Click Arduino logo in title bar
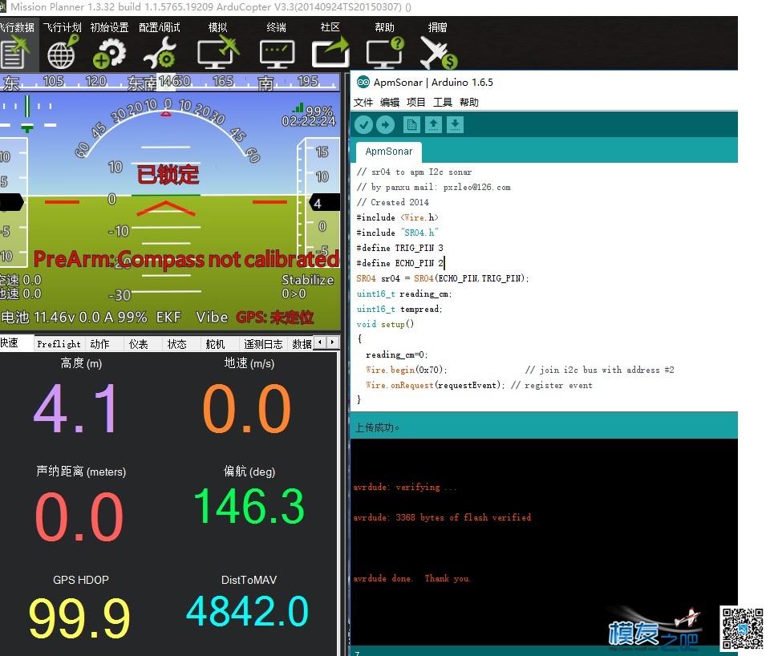770x656 pixels. pyautogui.click(x=363, y=82)
